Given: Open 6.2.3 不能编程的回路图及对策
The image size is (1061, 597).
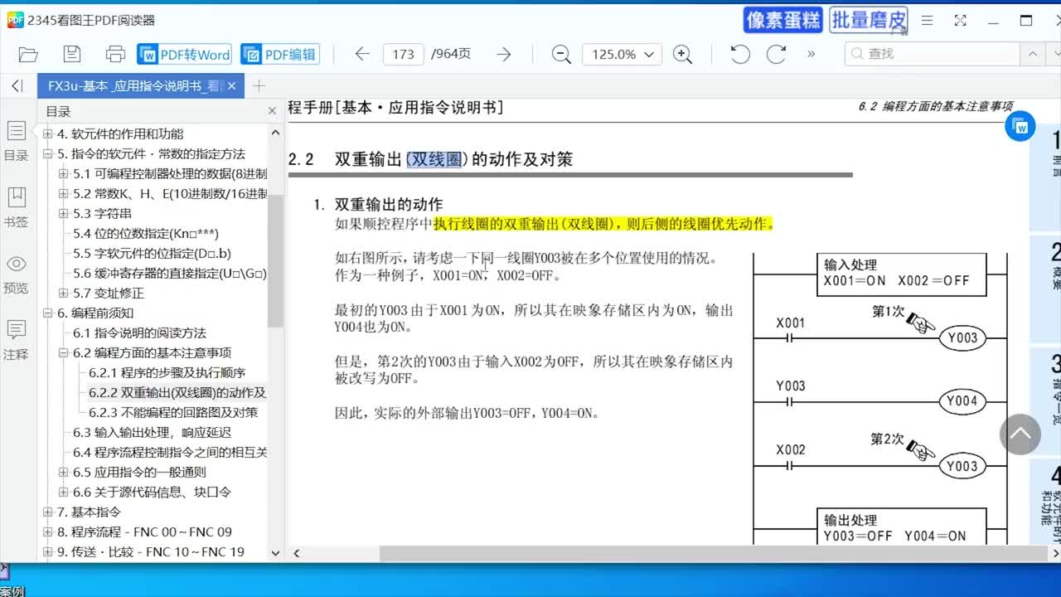Looking at the screenshot, I should pos(173,413).
